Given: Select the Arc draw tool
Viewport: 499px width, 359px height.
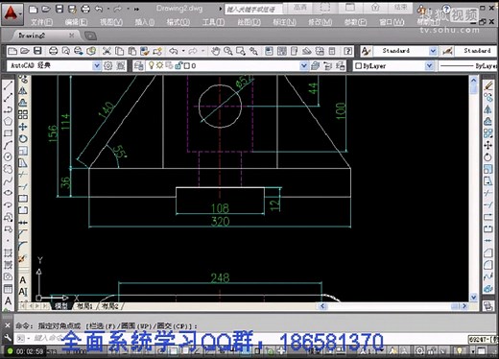Looking at the screenshot, I should (x=8, y=145).
